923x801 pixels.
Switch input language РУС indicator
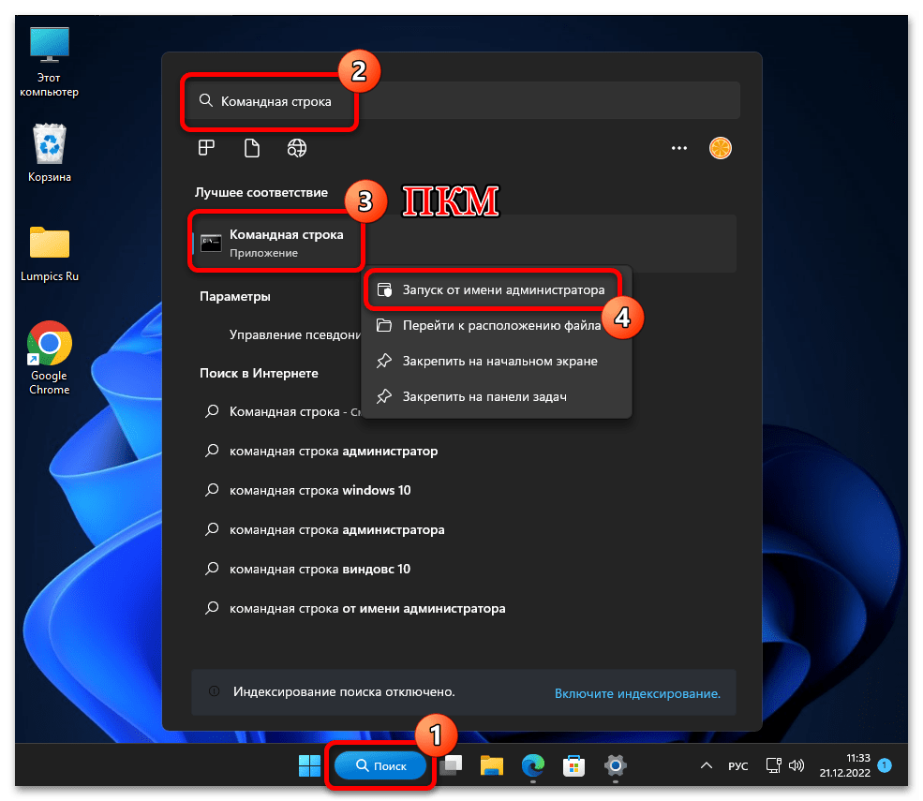(x=738, y=765)
